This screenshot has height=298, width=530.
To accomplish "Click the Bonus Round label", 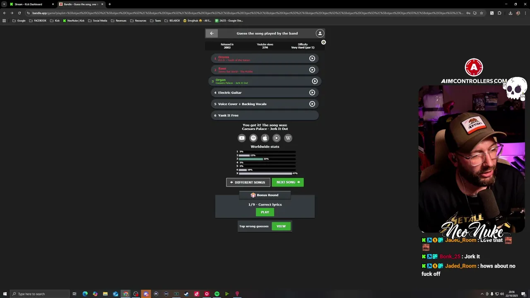I will 265,195.
